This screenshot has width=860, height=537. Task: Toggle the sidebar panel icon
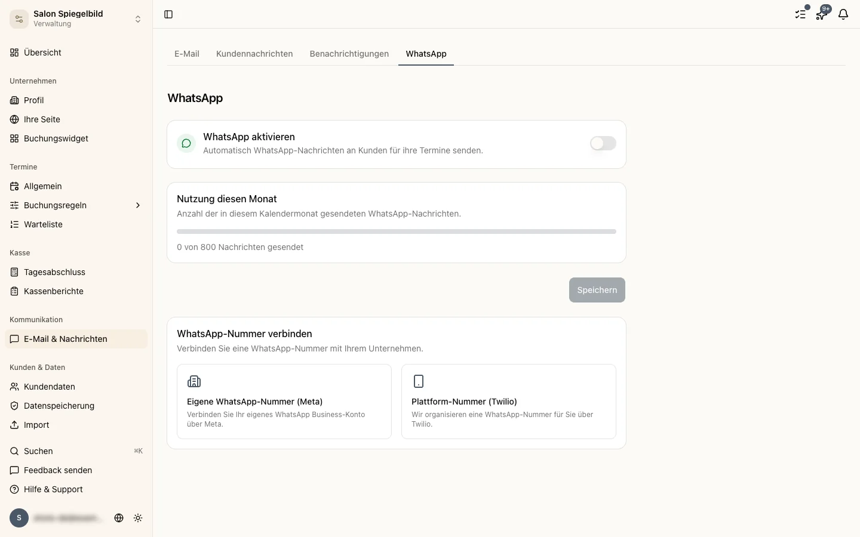point(168,14)
